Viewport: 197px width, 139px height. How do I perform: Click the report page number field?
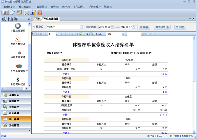pos(52,34)
